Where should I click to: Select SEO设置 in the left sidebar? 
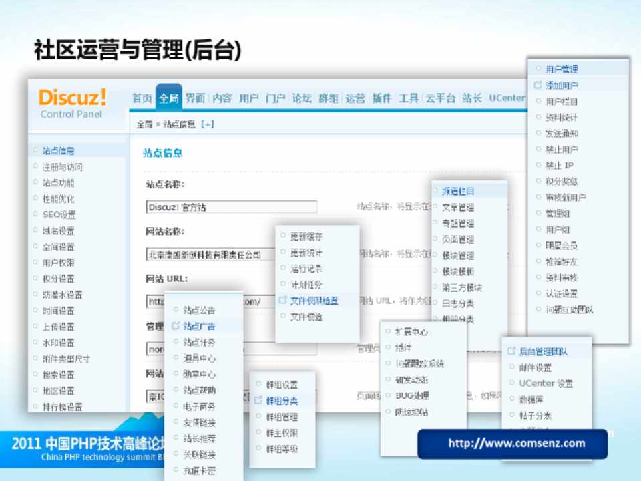tap(59, 215)
